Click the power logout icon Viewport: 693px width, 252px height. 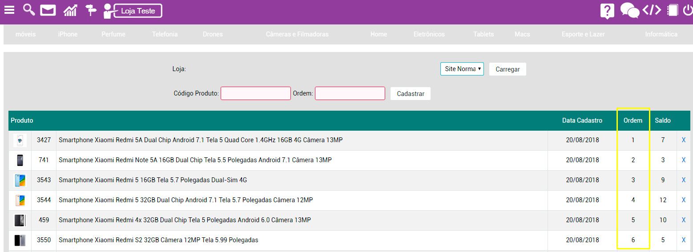click(x=688, y=10)
